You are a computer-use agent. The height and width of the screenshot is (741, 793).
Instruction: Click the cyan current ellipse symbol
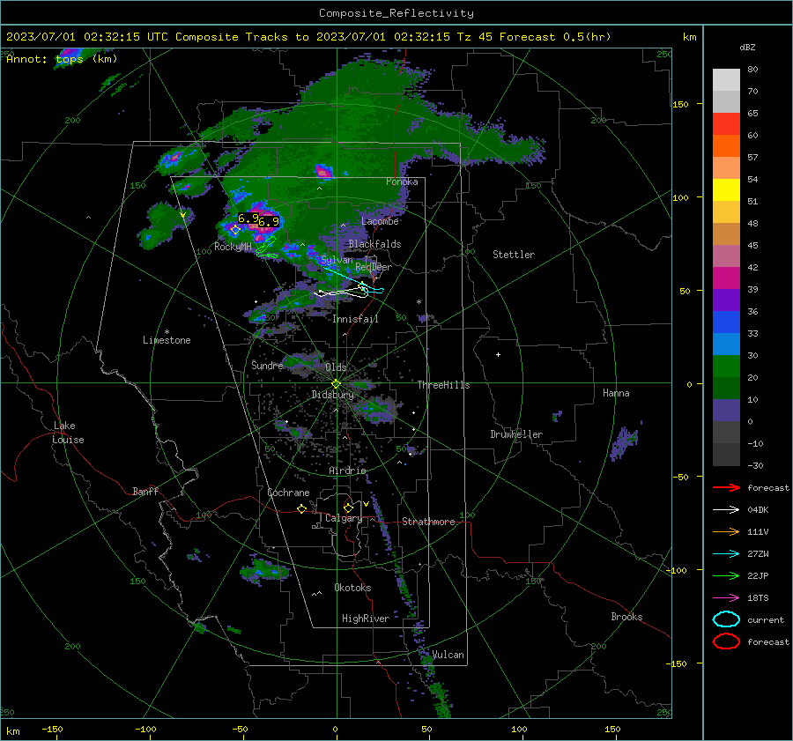pyautogui.click(x=726, y=619)
